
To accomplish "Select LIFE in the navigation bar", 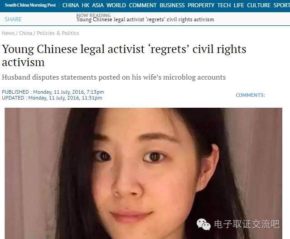I will pyautogui.click(x=239, y=5).
